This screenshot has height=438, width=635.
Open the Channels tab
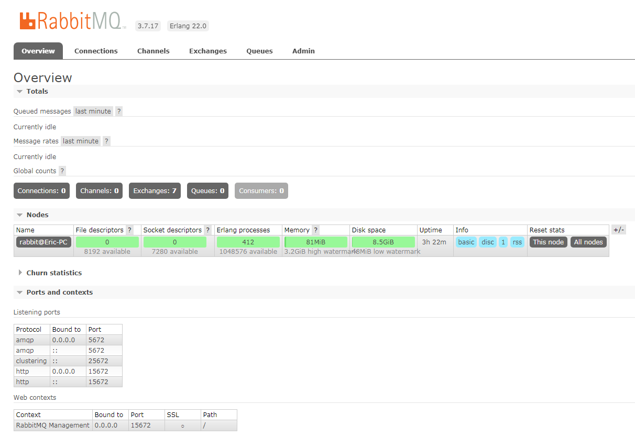154,51
